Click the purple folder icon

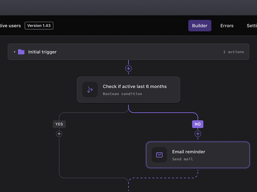point(21,52)
